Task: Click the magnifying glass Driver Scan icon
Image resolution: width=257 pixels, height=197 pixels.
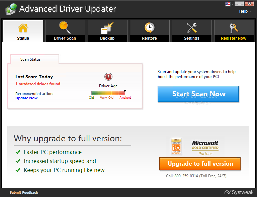Action: [65, 28]
